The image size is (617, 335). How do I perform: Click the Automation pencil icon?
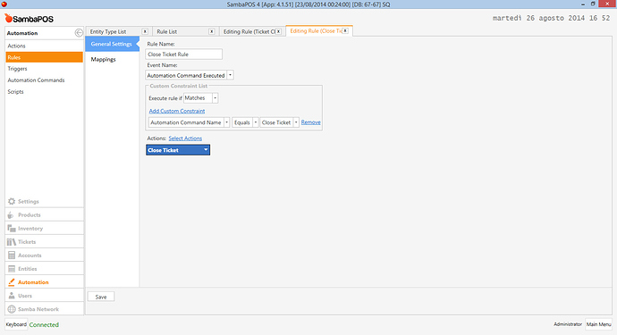[12, 282]
